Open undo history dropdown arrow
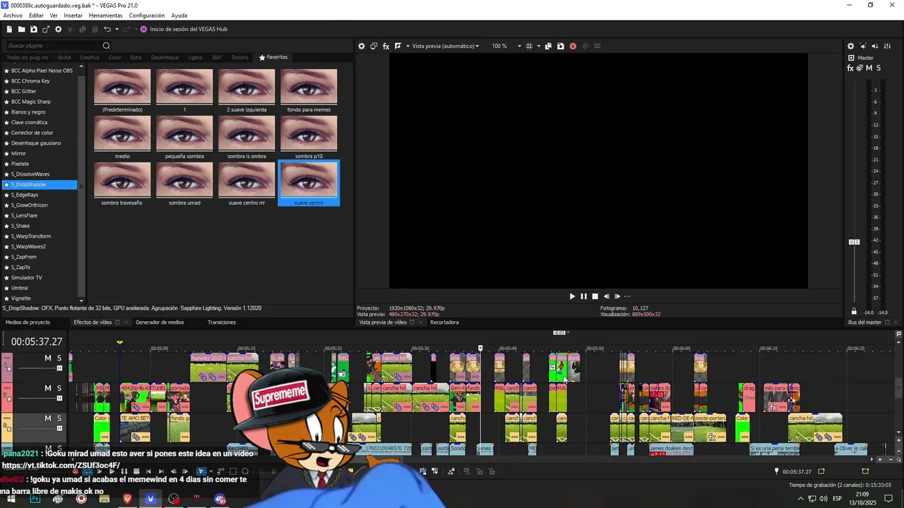This screenshot has width=904, height=508. [x=117, y=29]
